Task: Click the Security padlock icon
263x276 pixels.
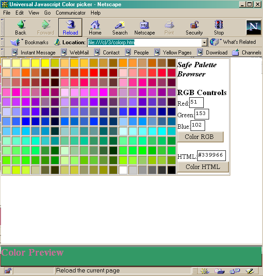Action: (194, 25)
